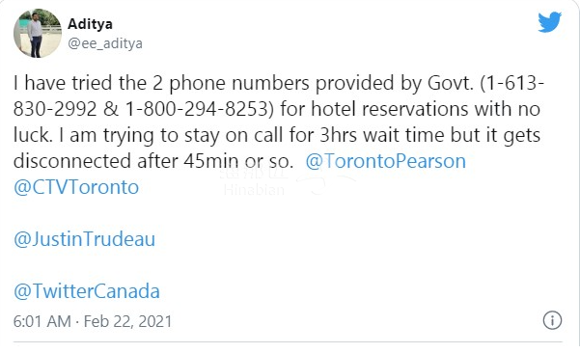Click the word Govt. in tweet

(451, 83)
